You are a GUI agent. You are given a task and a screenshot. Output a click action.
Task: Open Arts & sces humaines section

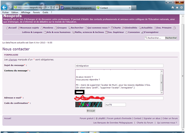click(58, 32)
